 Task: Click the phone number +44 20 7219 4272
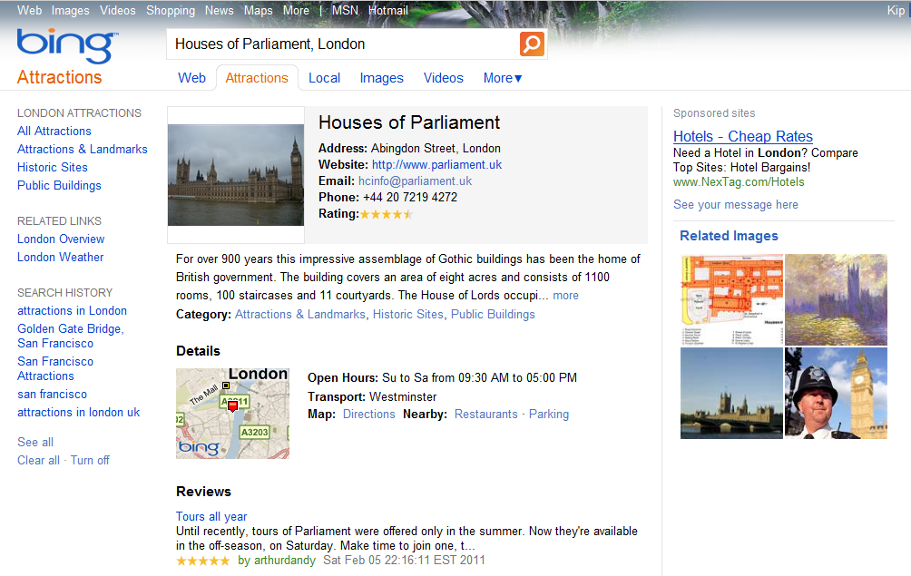pyautogui.click(x=410, y=198)
